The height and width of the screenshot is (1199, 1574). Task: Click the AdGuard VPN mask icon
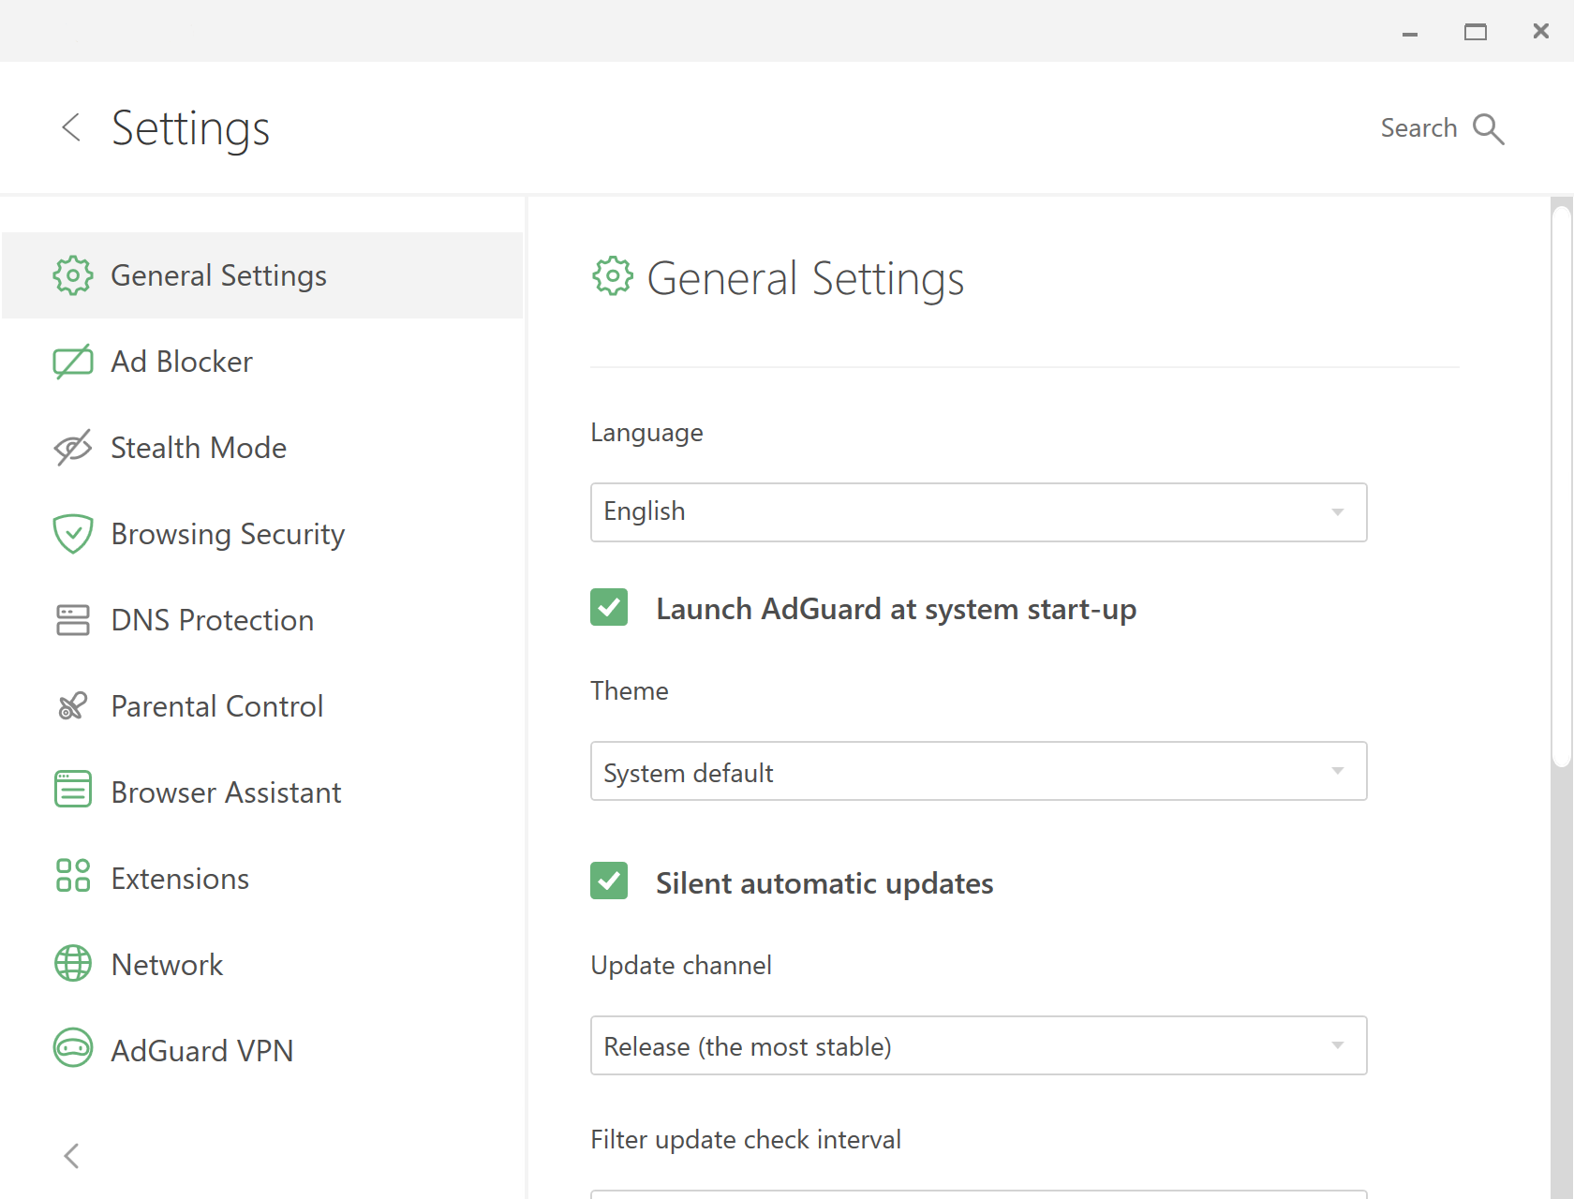72,1048
